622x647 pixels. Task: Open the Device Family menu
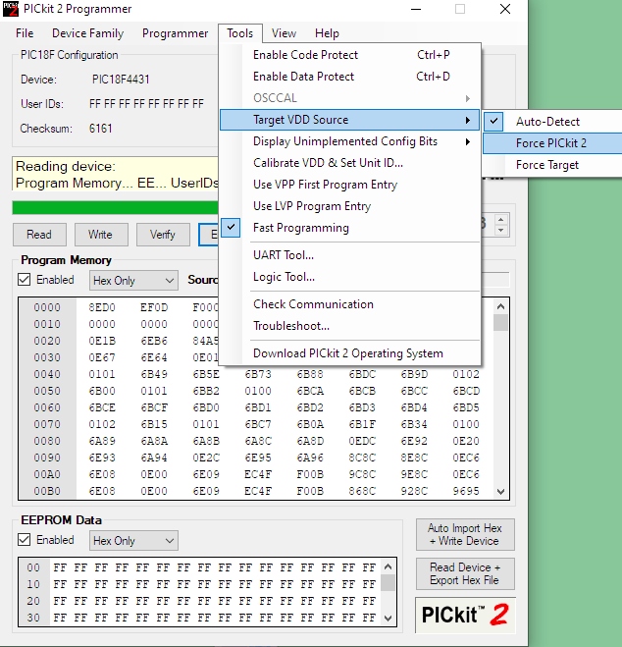point(87,33)
